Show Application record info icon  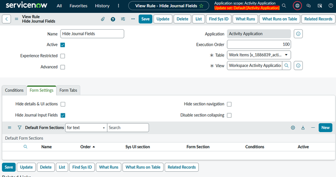(x=298, y=34)
